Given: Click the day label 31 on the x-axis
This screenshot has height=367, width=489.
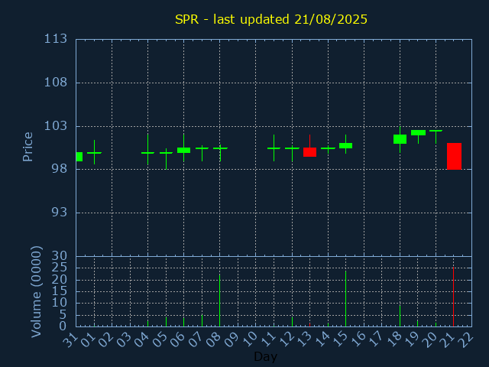Looking at the screenshot, I should [70, 339].
